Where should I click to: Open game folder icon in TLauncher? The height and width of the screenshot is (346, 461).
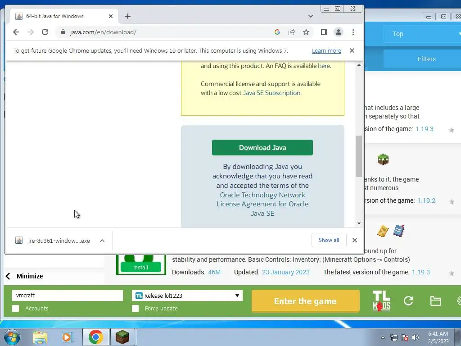pyautogui.click(x=435, y=301)
